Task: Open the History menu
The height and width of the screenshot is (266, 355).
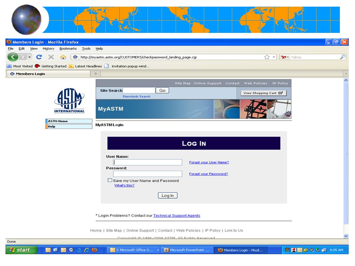Action: point(48,48)
